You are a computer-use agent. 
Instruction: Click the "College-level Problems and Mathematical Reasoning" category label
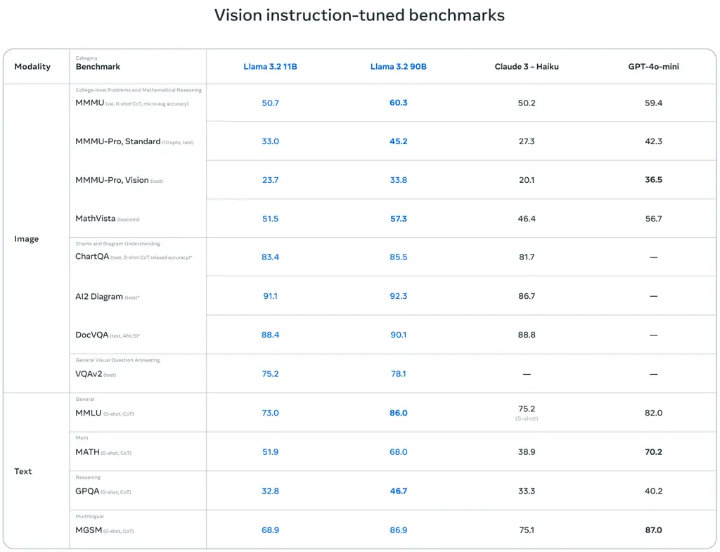(139, 90)
